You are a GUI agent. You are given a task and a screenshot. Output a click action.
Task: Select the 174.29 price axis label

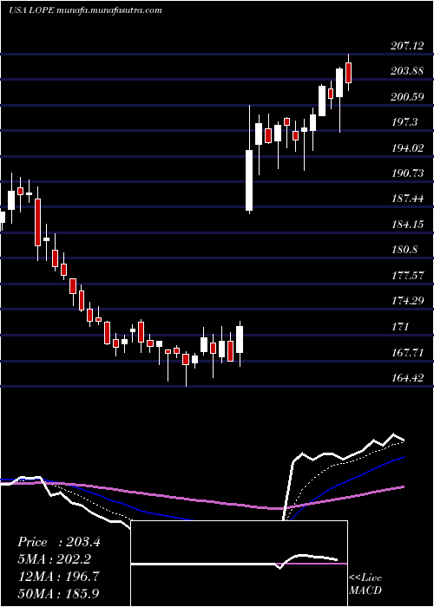point(408,301)
